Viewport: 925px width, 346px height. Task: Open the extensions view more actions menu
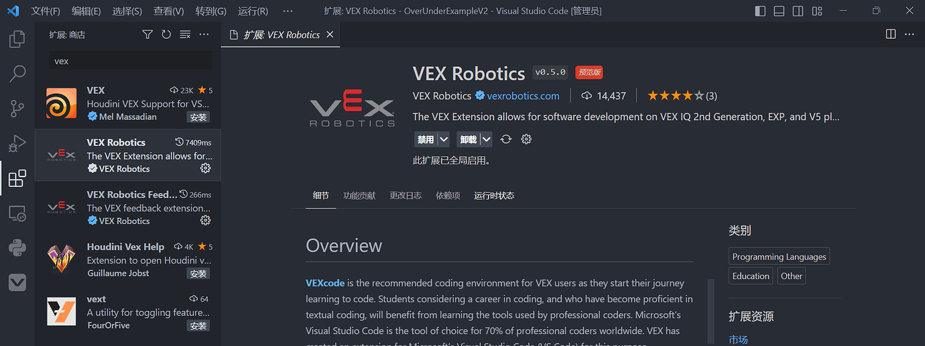coord(204,34)
